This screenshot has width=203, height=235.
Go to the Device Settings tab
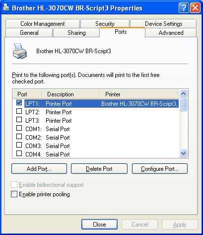click(x=163, y=24)
